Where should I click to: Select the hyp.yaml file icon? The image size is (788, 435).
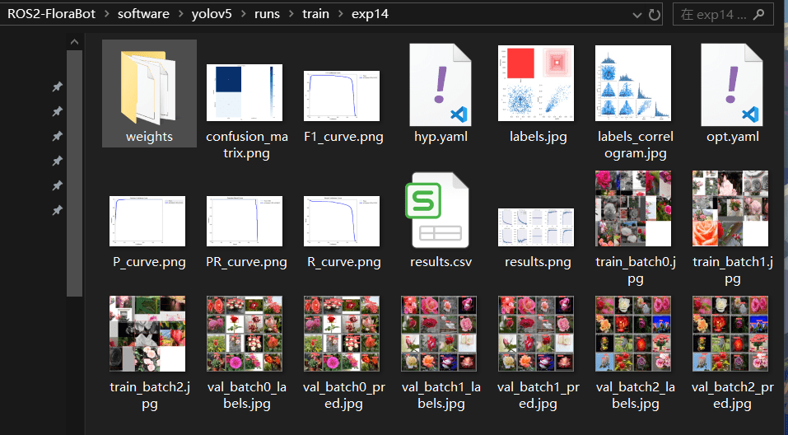[x=441, y=84]
